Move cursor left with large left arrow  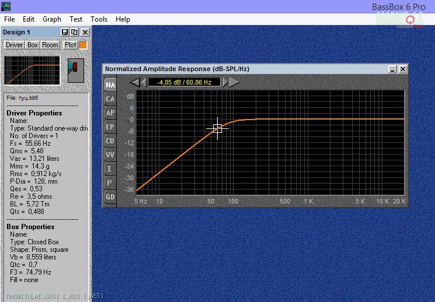pos(135,82)
